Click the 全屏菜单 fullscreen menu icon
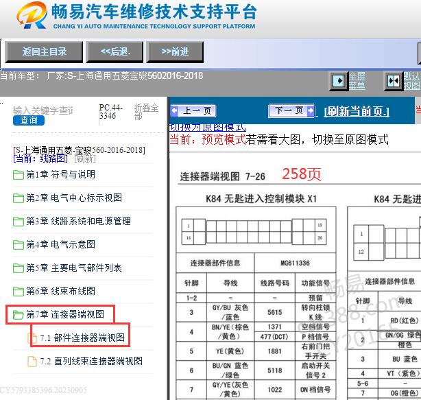Viewport: 421px width, 400px height. [339, 80]
